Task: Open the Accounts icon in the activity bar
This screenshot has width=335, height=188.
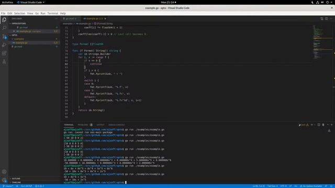Action: pos(4,172)
